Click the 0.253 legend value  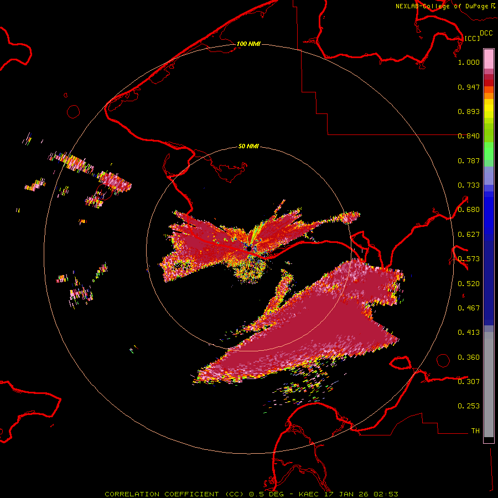(469, 406)
